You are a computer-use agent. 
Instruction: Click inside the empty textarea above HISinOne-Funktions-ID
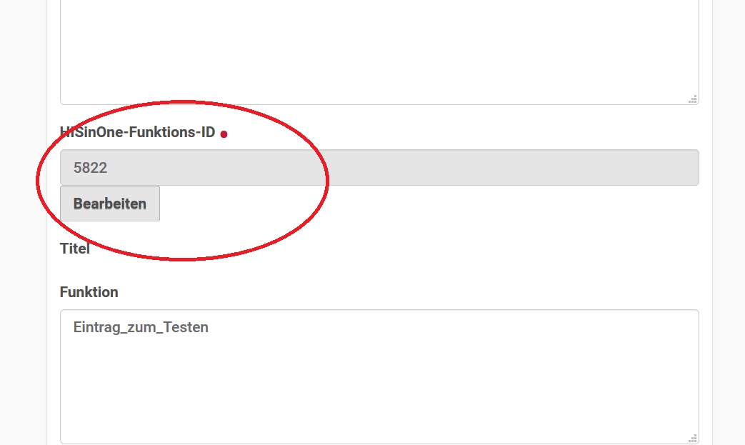click(379, 47)
